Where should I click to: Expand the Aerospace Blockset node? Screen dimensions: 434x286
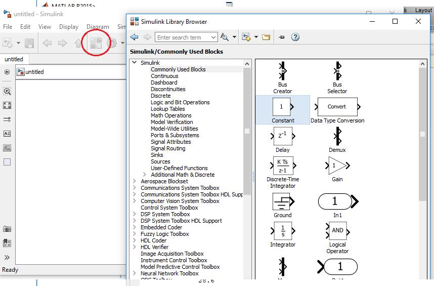(x=135, y=181)
